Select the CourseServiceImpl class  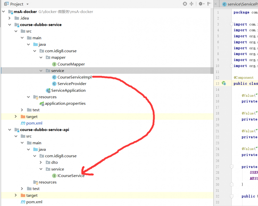74,77
